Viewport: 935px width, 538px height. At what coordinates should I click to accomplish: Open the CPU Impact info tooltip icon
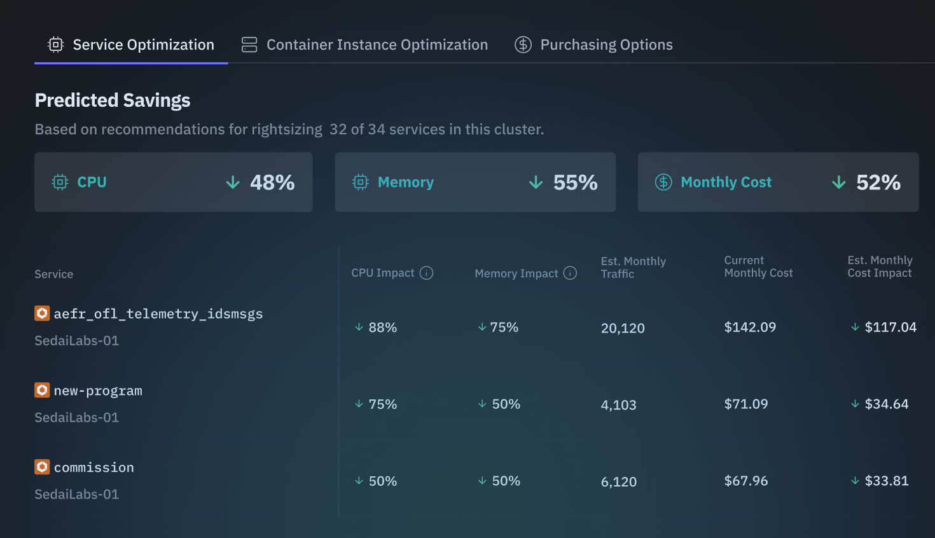click(x=427, y=273)
